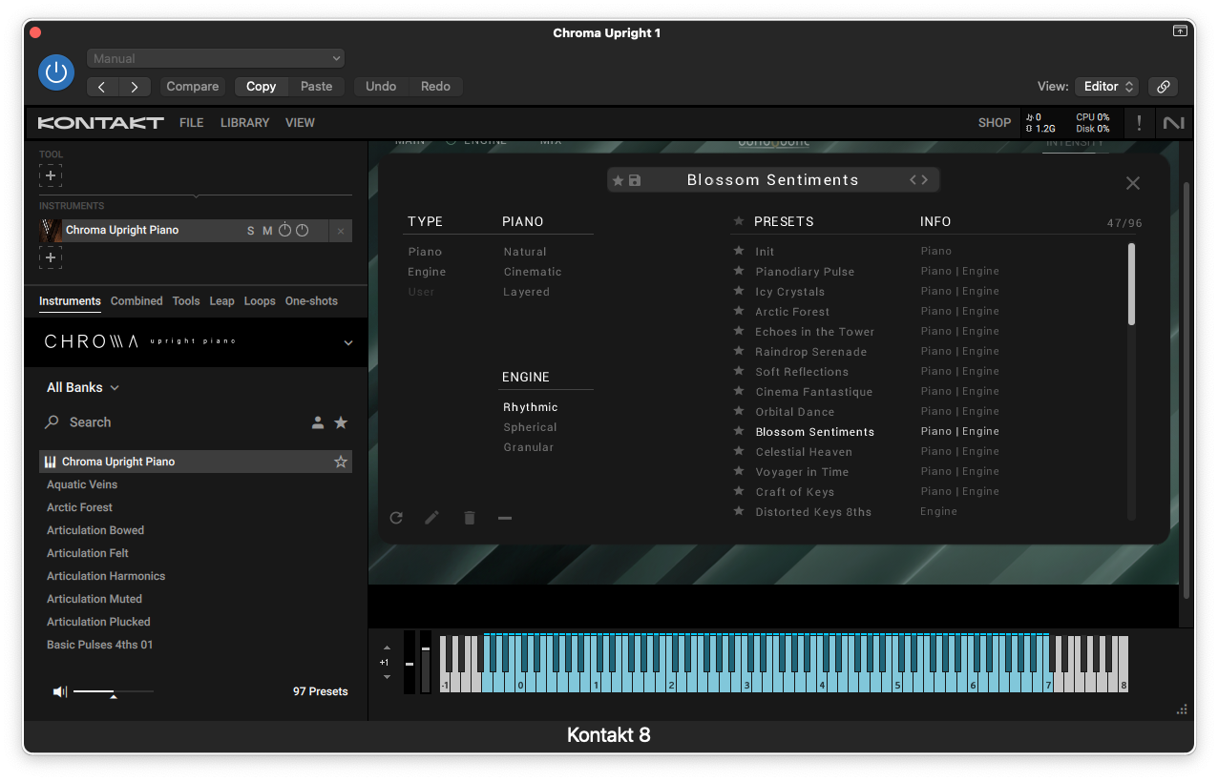
Task: Click the Native Instruments NI logo
Action: click(1173, 123)
